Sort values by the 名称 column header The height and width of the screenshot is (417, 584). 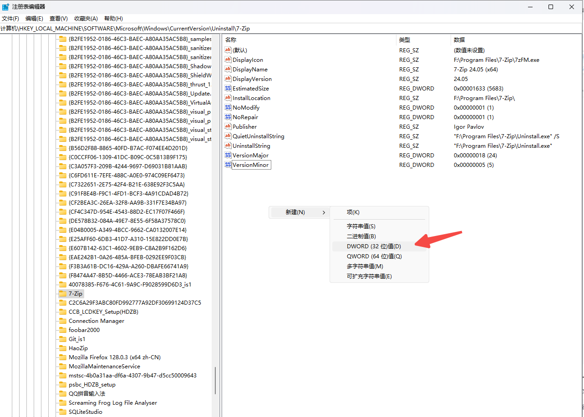309,40
